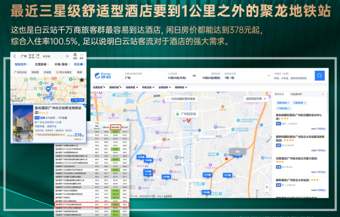Click the red dot marker on the Ctrip map

[227, 159]
